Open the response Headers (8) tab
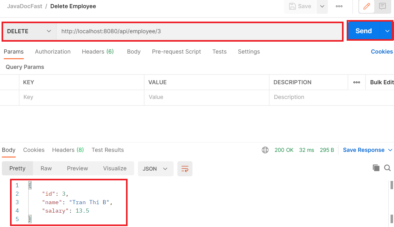 pos(68,150)
